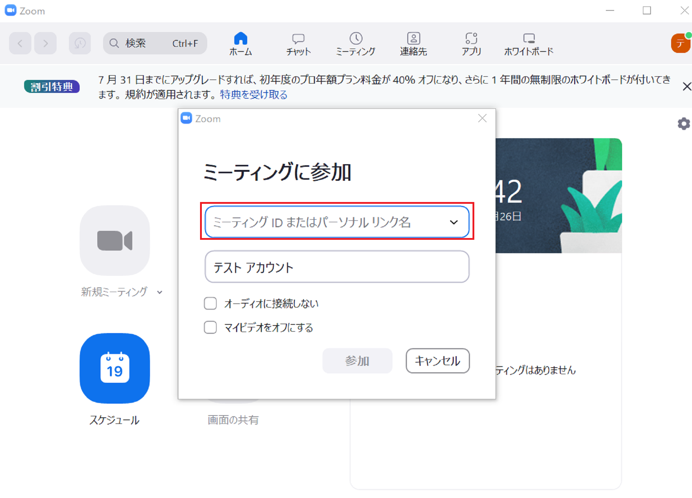Image resolution: width=692 pixels, height=498 pixels.
Task: Open the ホーム tab icon
Action: pyautogui.click(x=240, y=42)
